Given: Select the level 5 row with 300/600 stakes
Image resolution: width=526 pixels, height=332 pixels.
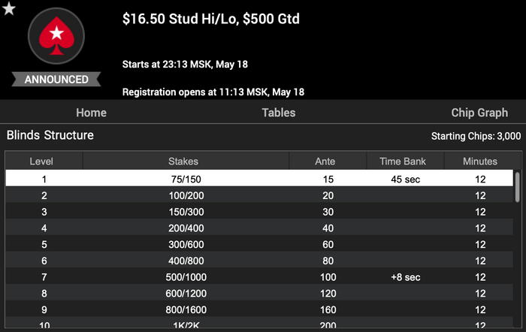Looking at the screenshot, I should (x=259, y=244).
